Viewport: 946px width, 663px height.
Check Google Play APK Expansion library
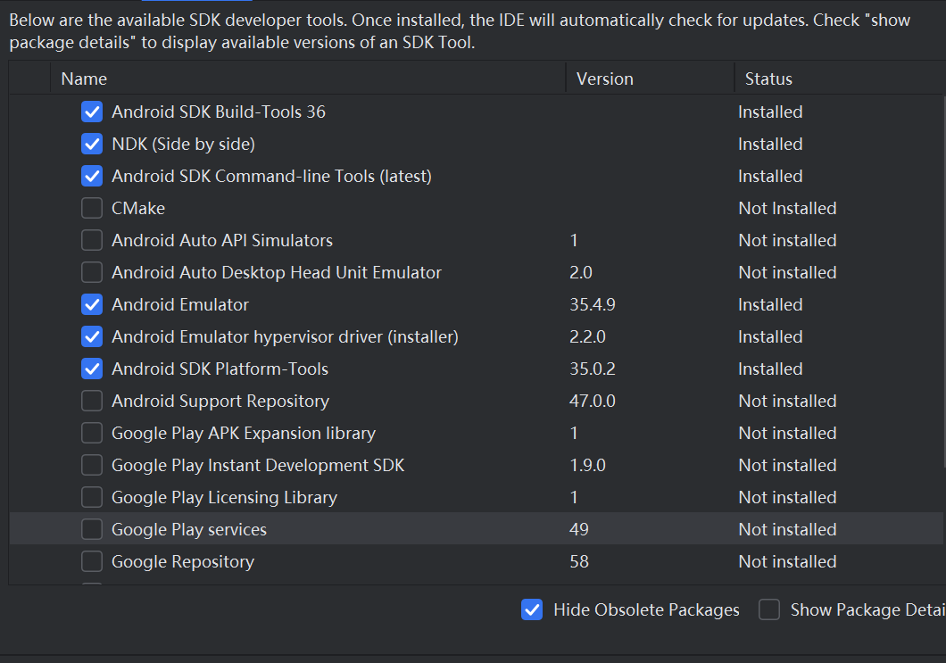92,433
